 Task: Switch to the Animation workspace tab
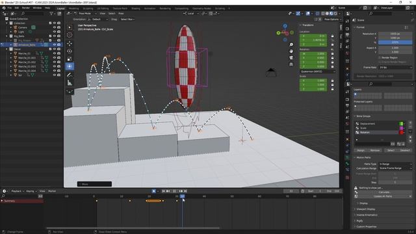pos(149,8)
